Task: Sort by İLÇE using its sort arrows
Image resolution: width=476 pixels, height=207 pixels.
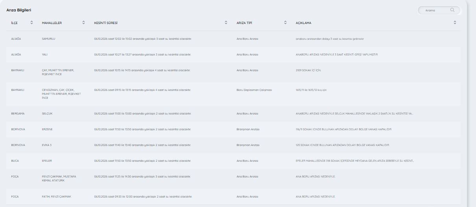Action: [x=32, y=23]
